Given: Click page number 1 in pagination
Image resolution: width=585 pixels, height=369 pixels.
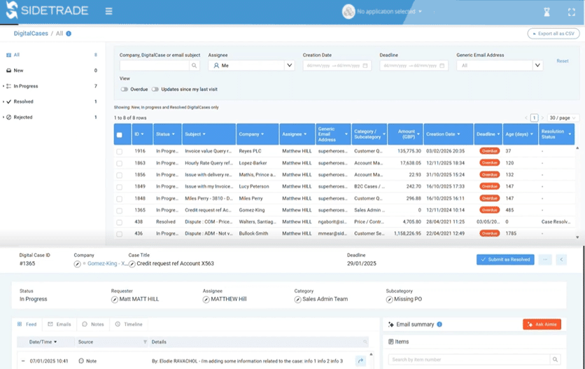Looking at the screenshot, I should (x=534, y=118).
